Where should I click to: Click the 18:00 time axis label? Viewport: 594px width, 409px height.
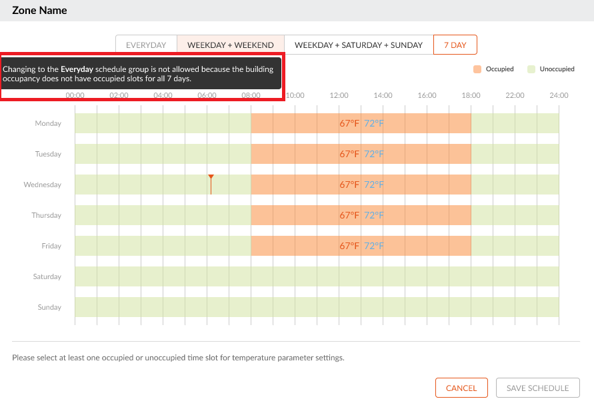click(471, 95)
